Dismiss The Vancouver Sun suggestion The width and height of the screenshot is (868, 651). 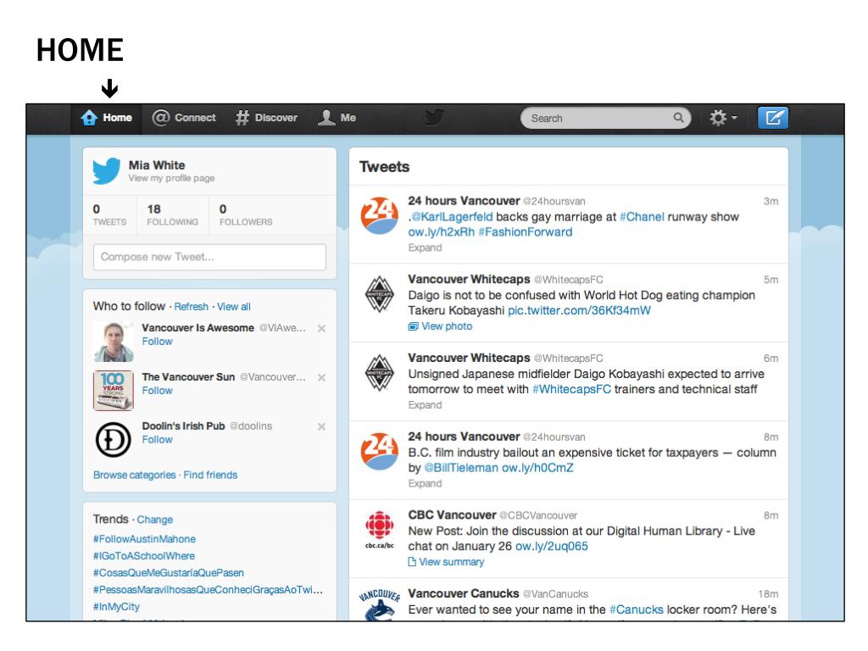coord(321,377)
